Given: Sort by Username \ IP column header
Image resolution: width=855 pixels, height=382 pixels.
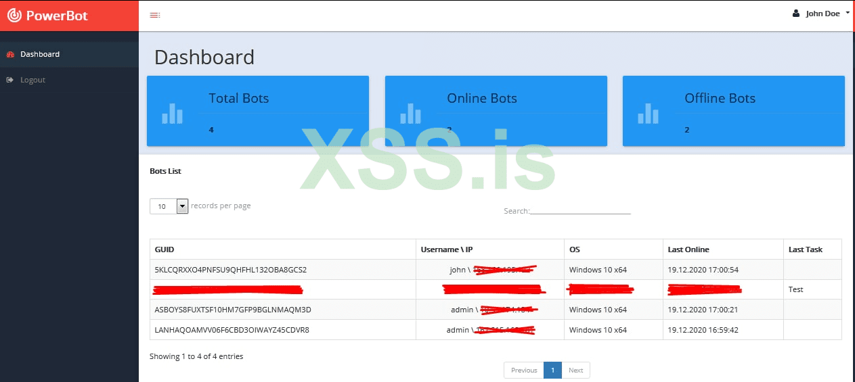Looking at the screenshot, I should click(x=490, y=249).
